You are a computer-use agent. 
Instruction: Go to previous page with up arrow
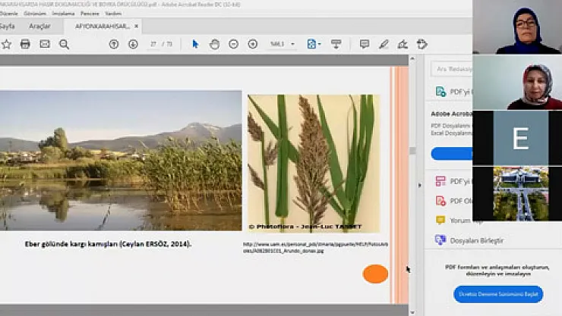[x=114, y=44]
